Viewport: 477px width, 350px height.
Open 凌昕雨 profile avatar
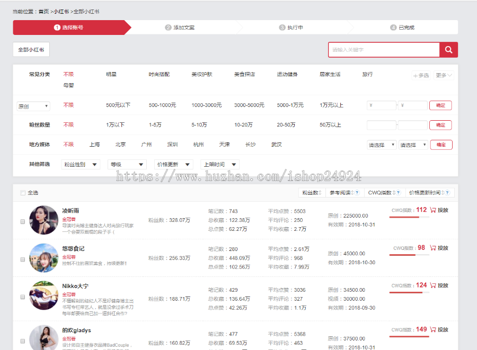[x=43, y=220]
